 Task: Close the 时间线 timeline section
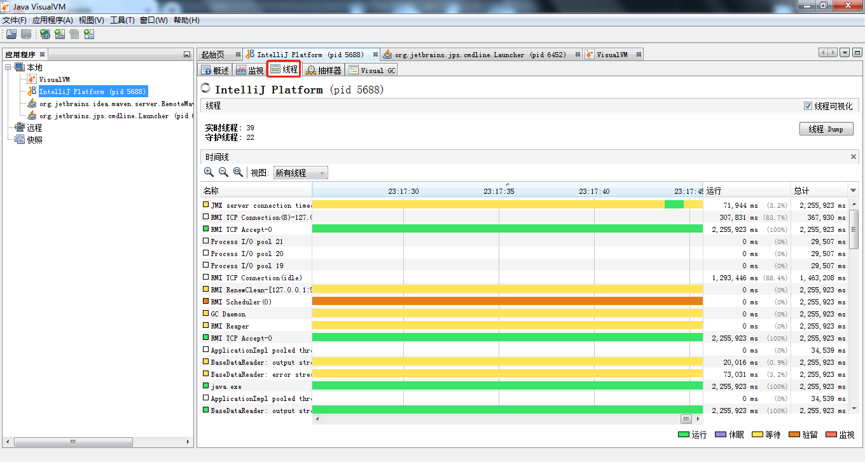[854, 156]
